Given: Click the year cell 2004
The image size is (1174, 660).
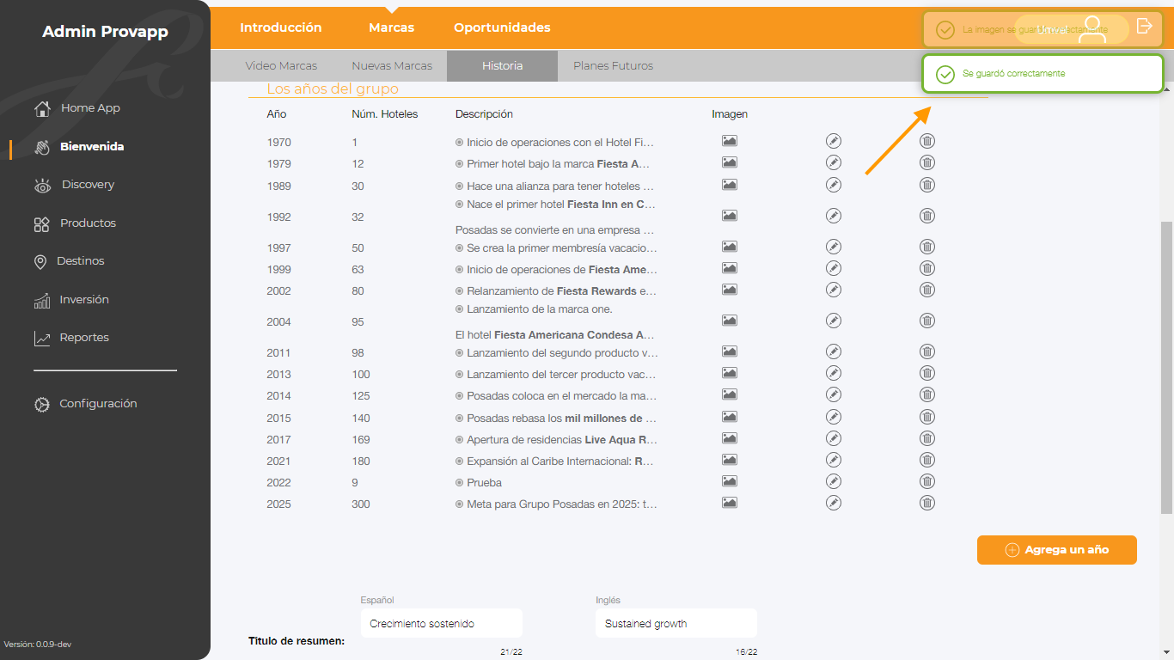Looking at the screenshot, I should [279, 322].
